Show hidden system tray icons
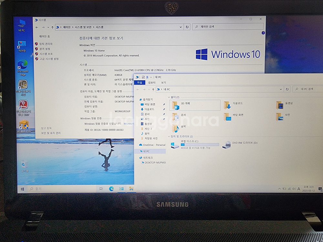The width and height of the screenshot is (323, 242). tap(279, 189)
